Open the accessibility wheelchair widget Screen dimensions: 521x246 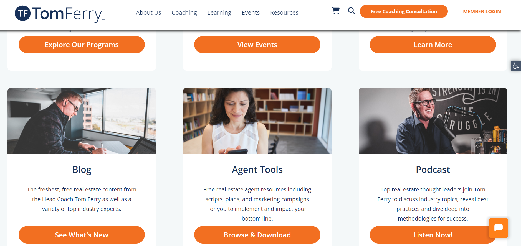pos(516,66)
